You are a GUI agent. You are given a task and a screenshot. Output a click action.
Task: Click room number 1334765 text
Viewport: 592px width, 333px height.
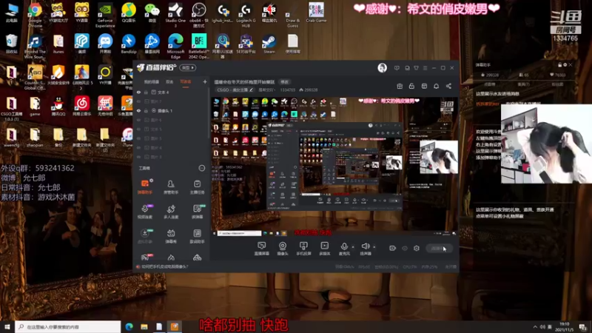tap(287, 90)
